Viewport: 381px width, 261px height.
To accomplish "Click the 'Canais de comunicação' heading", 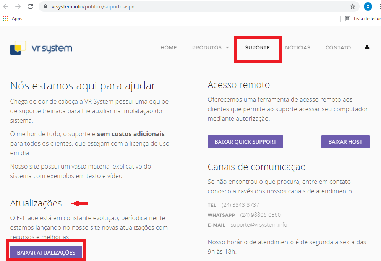I will [x=256, y=167].
